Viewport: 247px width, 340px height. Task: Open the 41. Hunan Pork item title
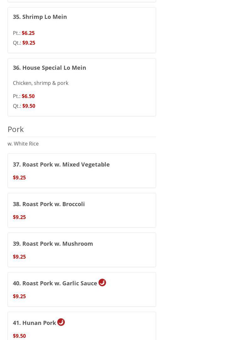(35, 323)
